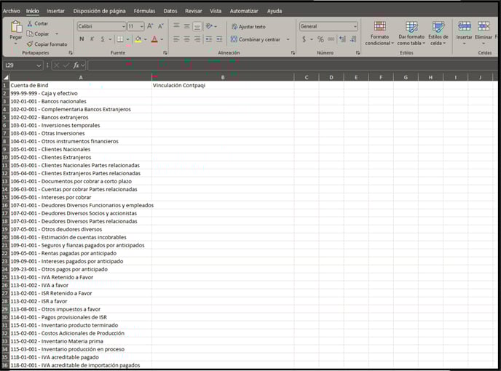Select all cells corner triangle
Screen dimensions: 501x371
point(6,77)
